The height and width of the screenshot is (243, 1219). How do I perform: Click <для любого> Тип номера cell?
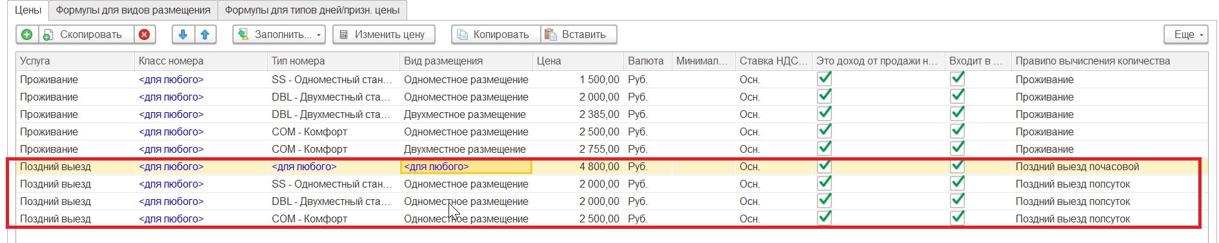[x=333, y=166]
